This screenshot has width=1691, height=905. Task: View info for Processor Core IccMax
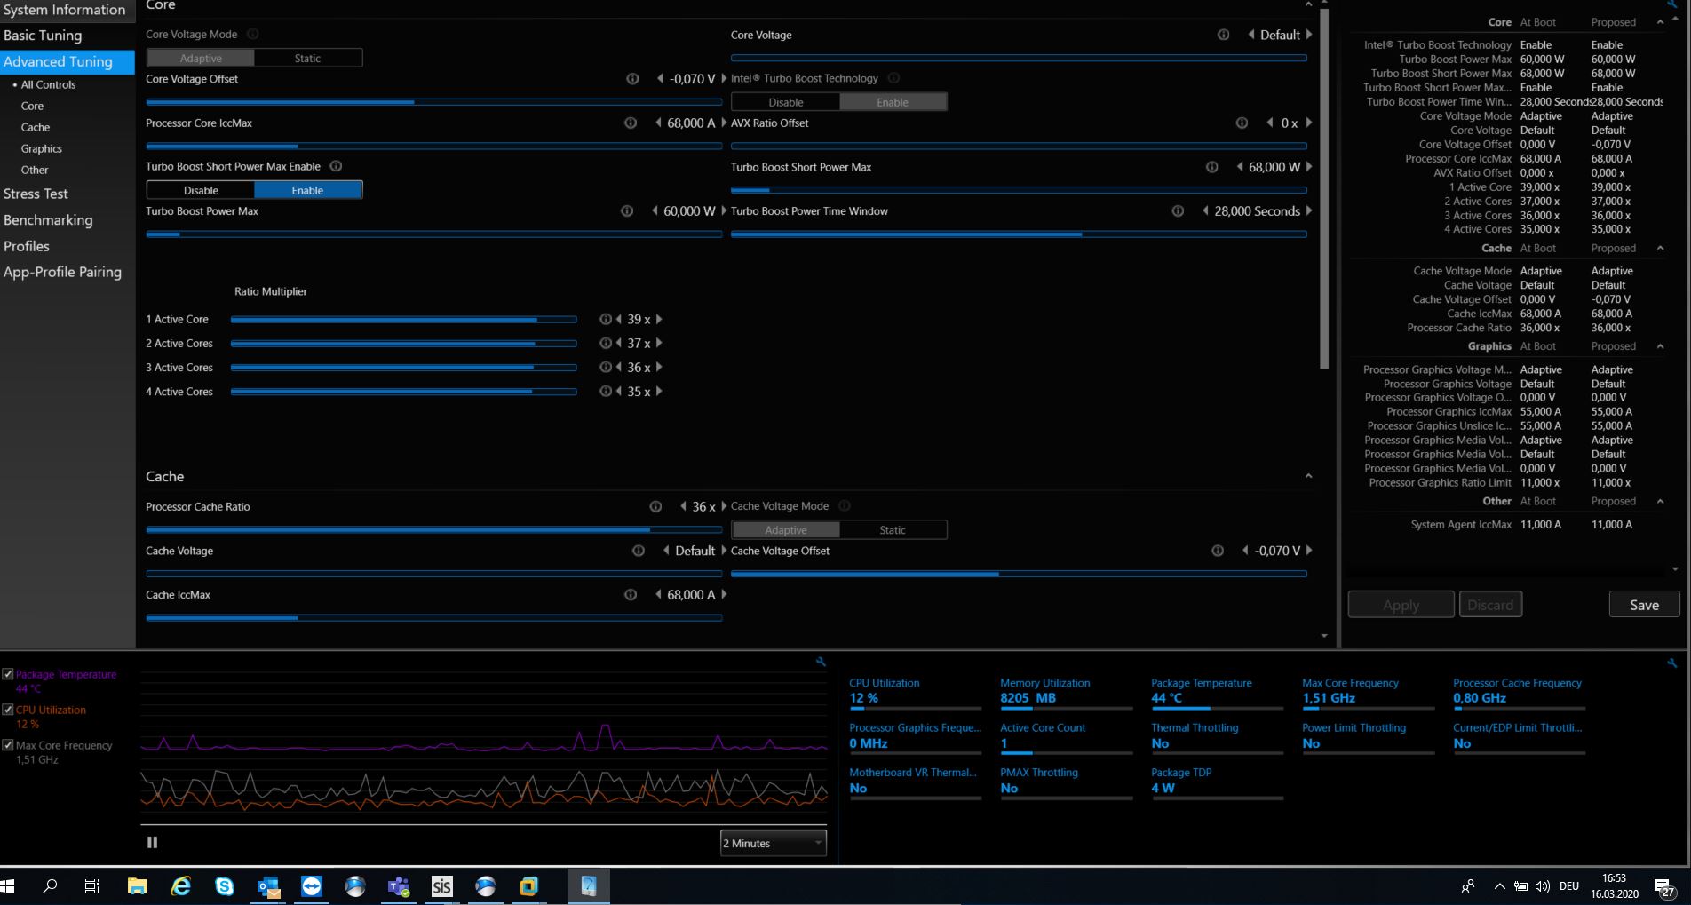pyautogui.click(x=631, y=123)
